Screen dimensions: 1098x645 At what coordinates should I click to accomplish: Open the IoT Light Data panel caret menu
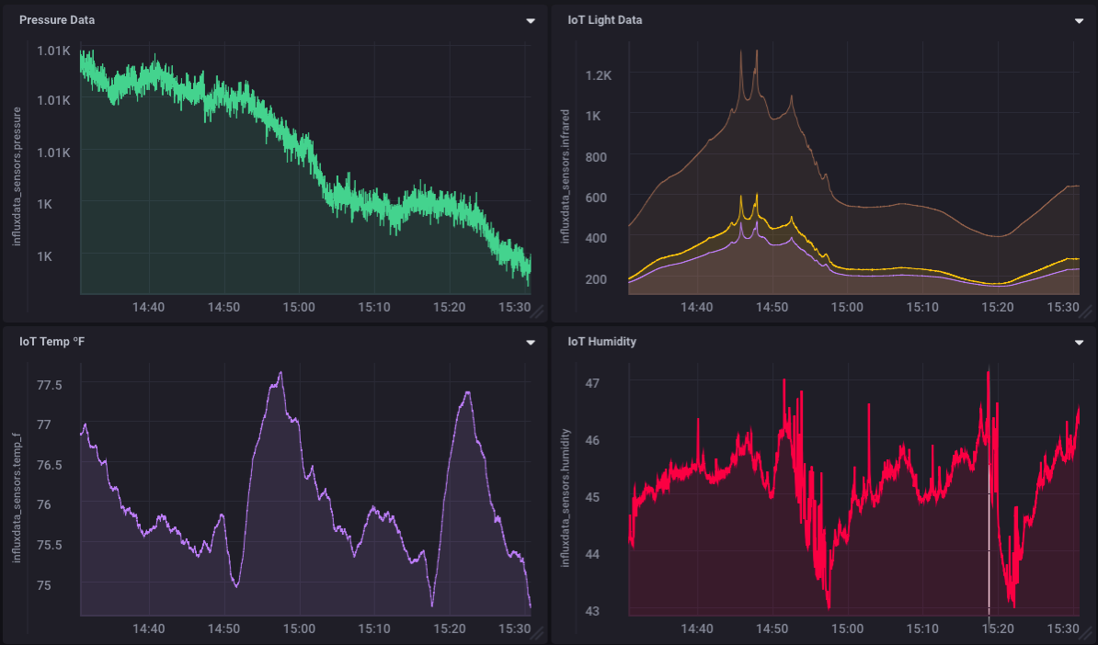coord(1079,20)
